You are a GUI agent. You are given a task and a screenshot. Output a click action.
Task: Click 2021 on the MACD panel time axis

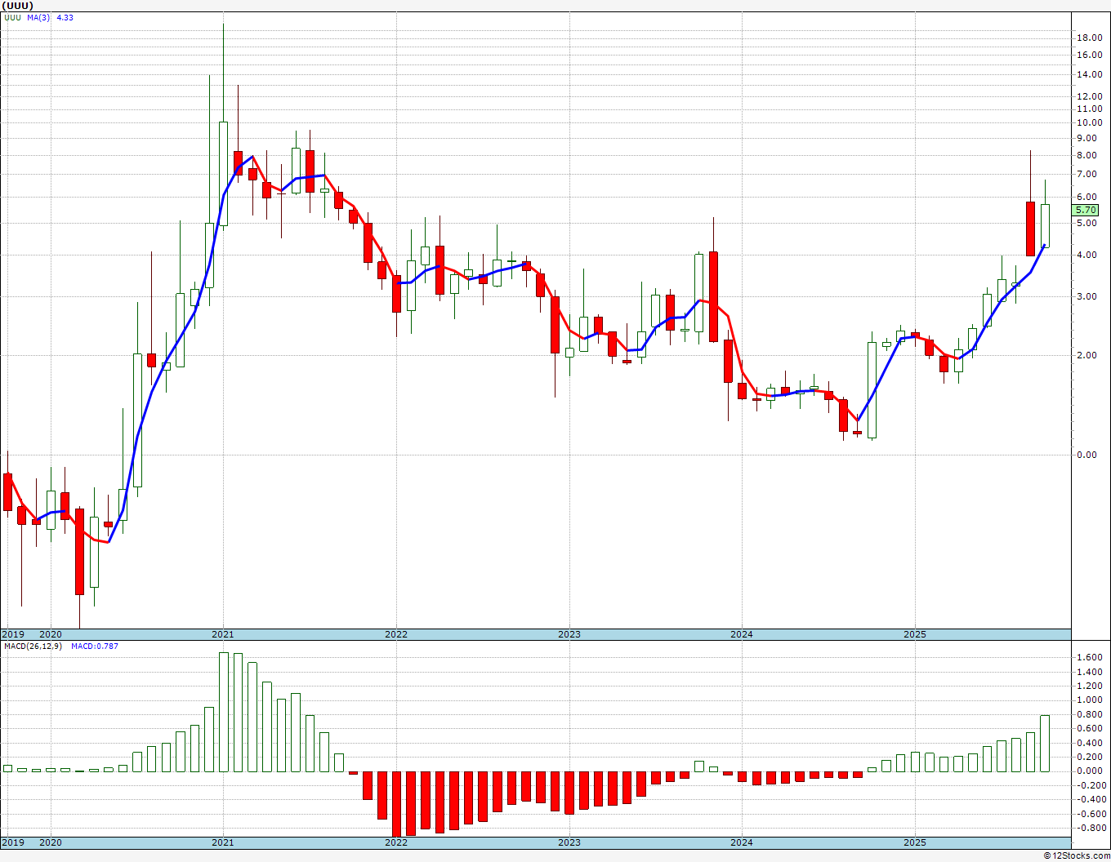pos(223,842)
